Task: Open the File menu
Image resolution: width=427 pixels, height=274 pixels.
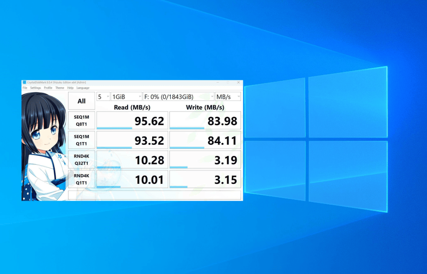Action: [25, 88]
